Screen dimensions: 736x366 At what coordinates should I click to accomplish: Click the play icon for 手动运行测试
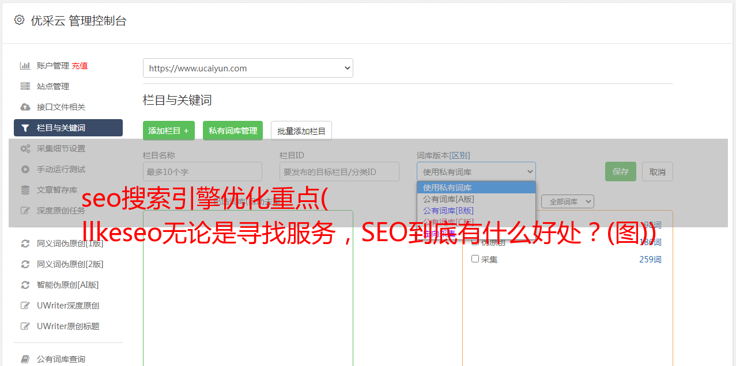(25, 169)
